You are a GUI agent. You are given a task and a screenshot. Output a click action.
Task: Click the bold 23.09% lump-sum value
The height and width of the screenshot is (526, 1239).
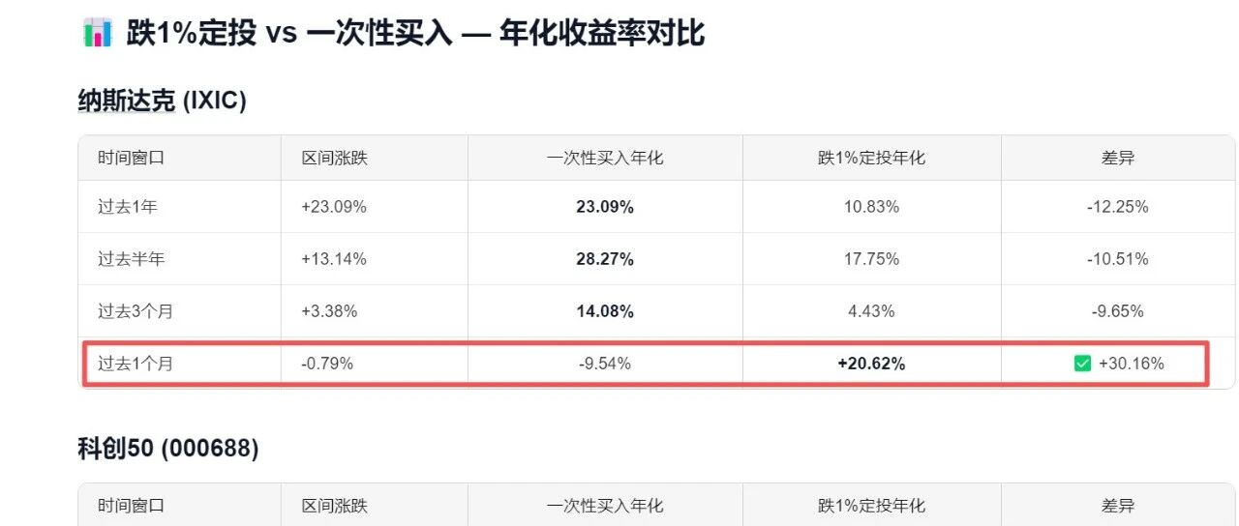click(x=605, y=207)
